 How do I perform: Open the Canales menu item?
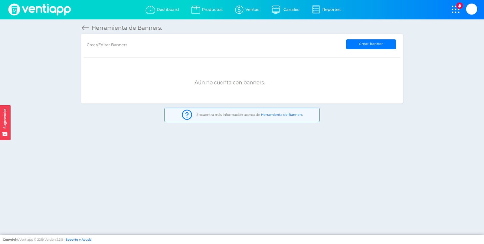pyautogui.click(x=291, y=10)
